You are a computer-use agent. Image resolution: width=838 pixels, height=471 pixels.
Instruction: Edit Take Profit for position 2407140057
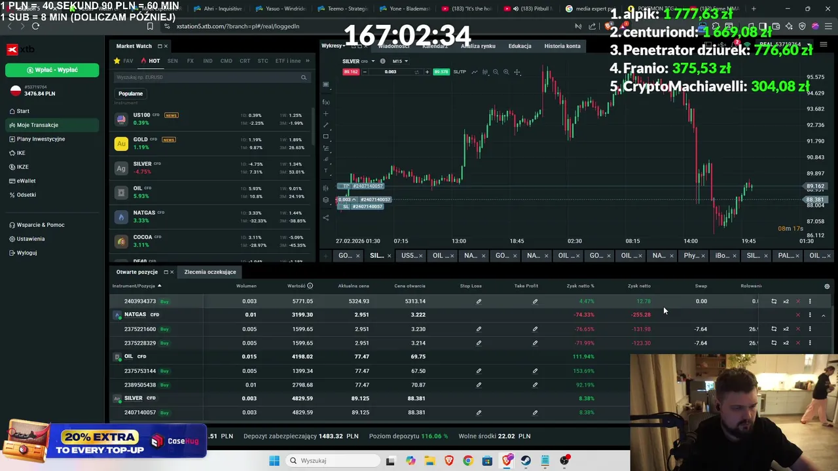tap(535, 413)
